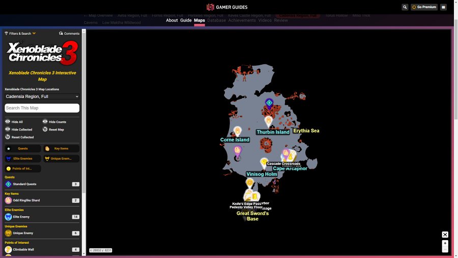458x258 pixels.
Task: Click the Cascade Crossroads landmark label
Action: coord(283,164)
